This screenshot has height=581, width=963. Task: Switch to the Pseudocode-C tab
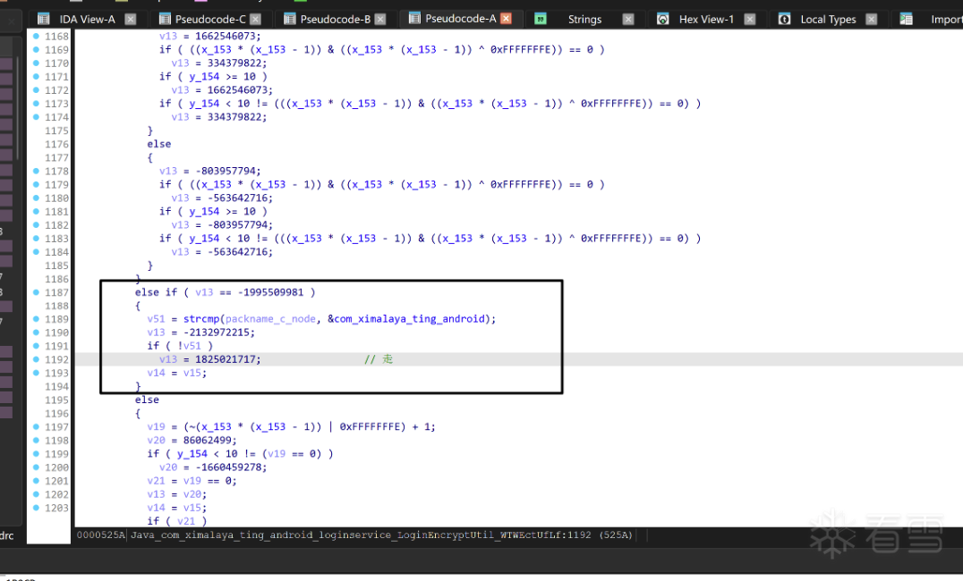pos(210,19)
